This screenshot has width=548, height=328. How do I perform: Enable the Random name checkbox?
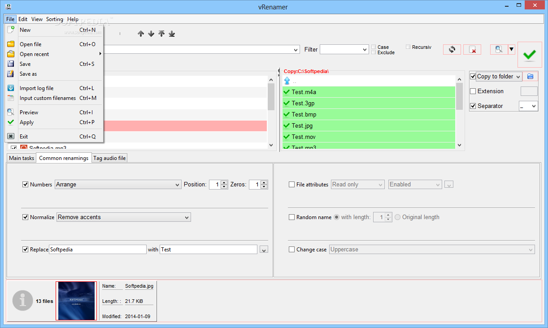click(x=292, y=217)
